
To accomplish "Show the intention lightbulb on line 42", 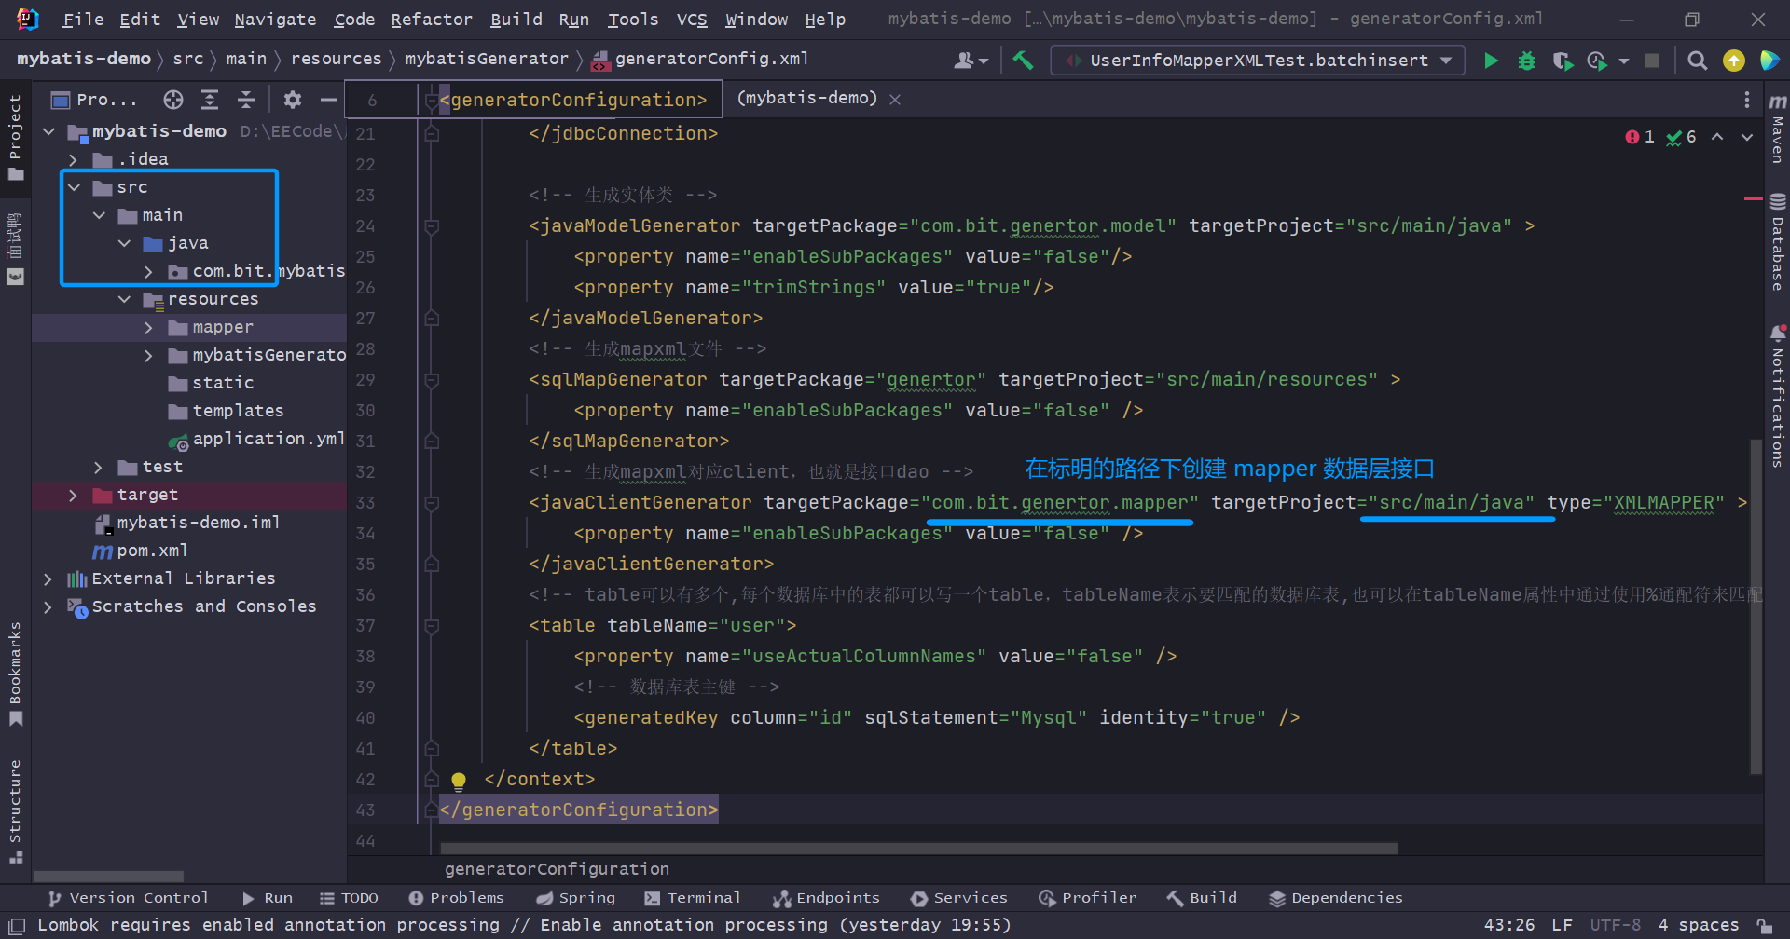I will pyautogui.click(x=459, y=780).
